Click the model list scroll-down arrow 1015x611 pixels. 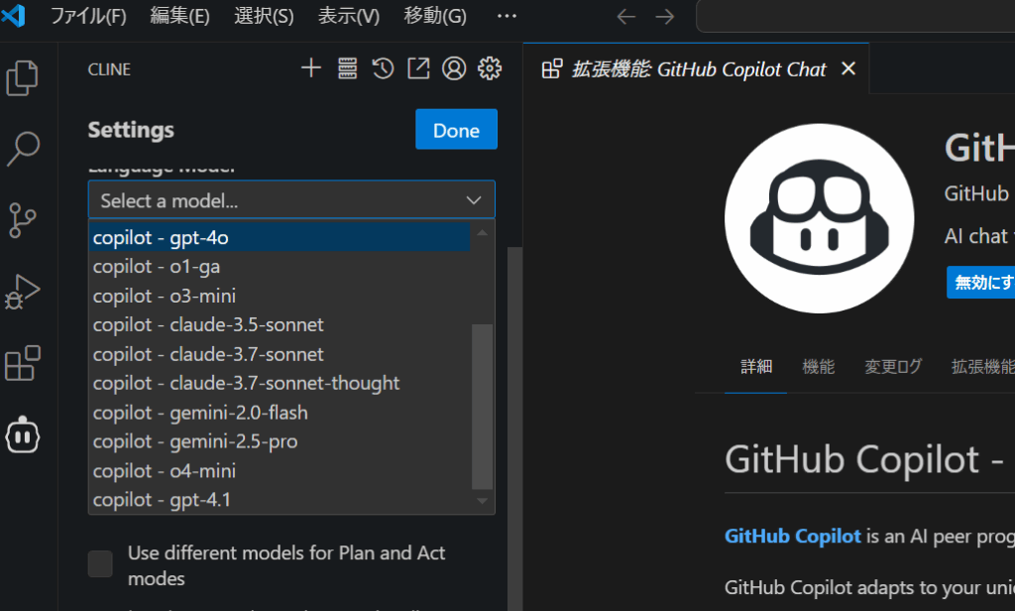point(483,501)
